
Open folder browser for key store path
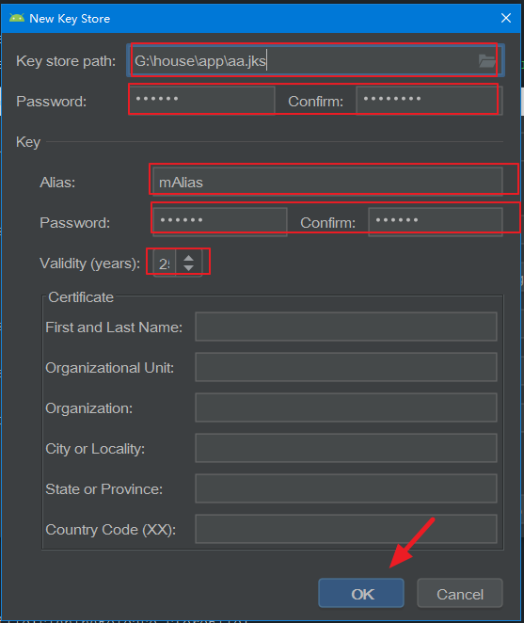coord(486,61)
